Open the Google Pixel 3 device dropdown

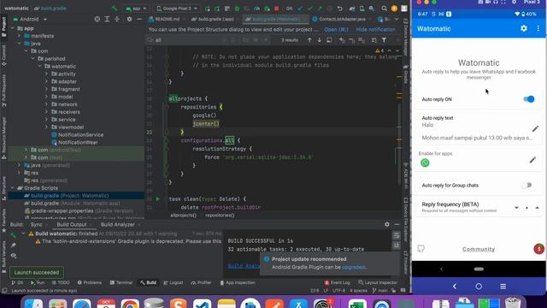177,9
